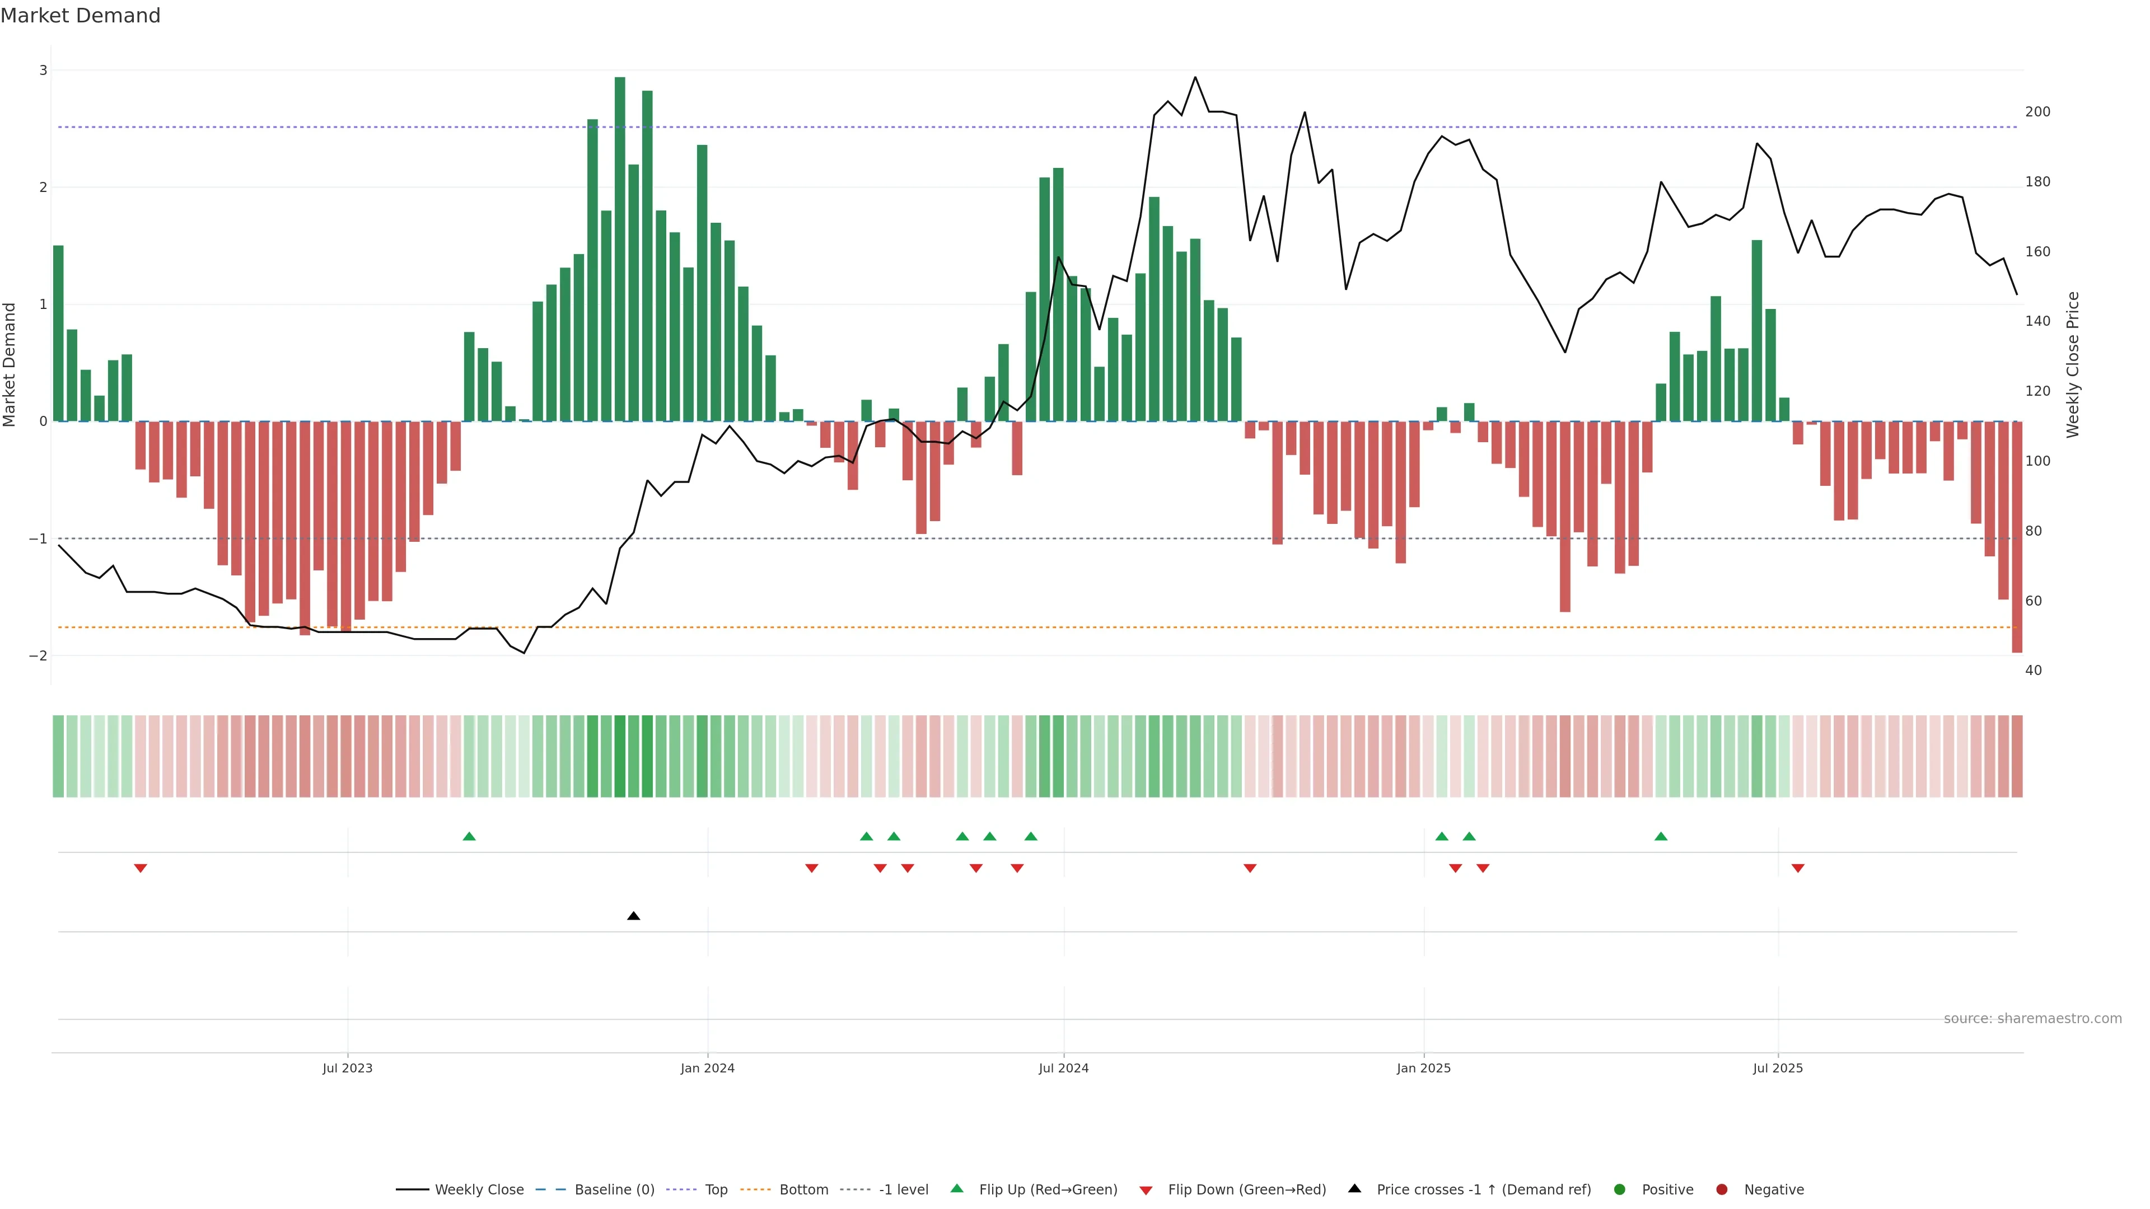Click the black Price crosses -1 triangle marker
Viewport: 2150px width, 1209px height.
[x=633, y=916]
